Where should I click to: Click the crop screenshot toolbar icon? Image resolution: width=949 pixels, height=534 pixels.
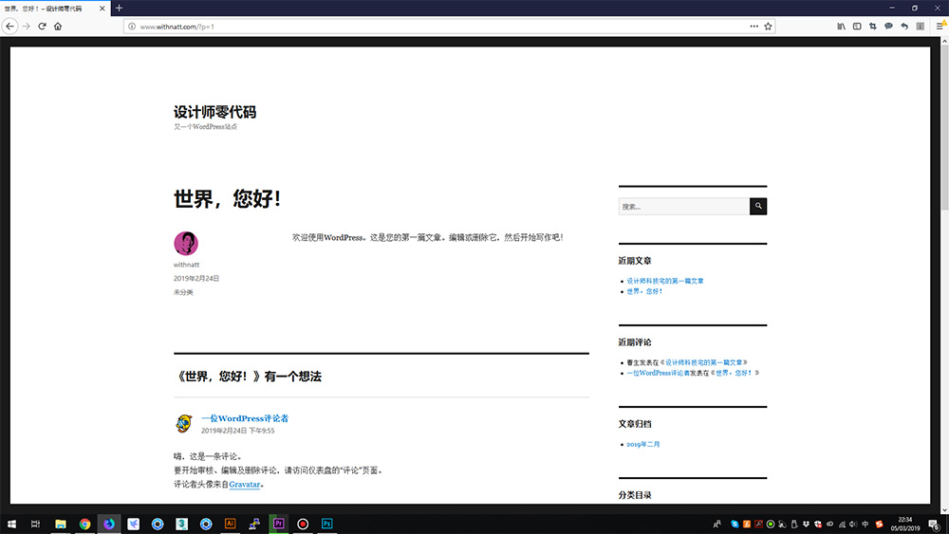pyautogui.click(x=873, y=26)
